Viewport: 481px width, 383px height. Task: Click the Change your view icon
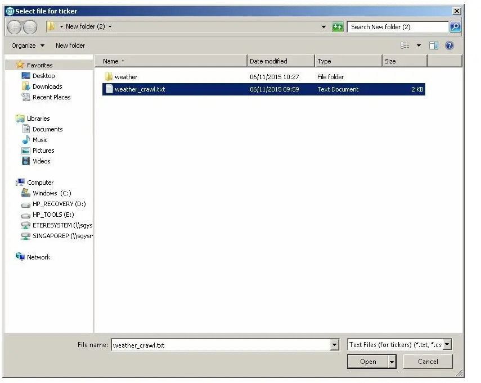click(x=405, y=45)
